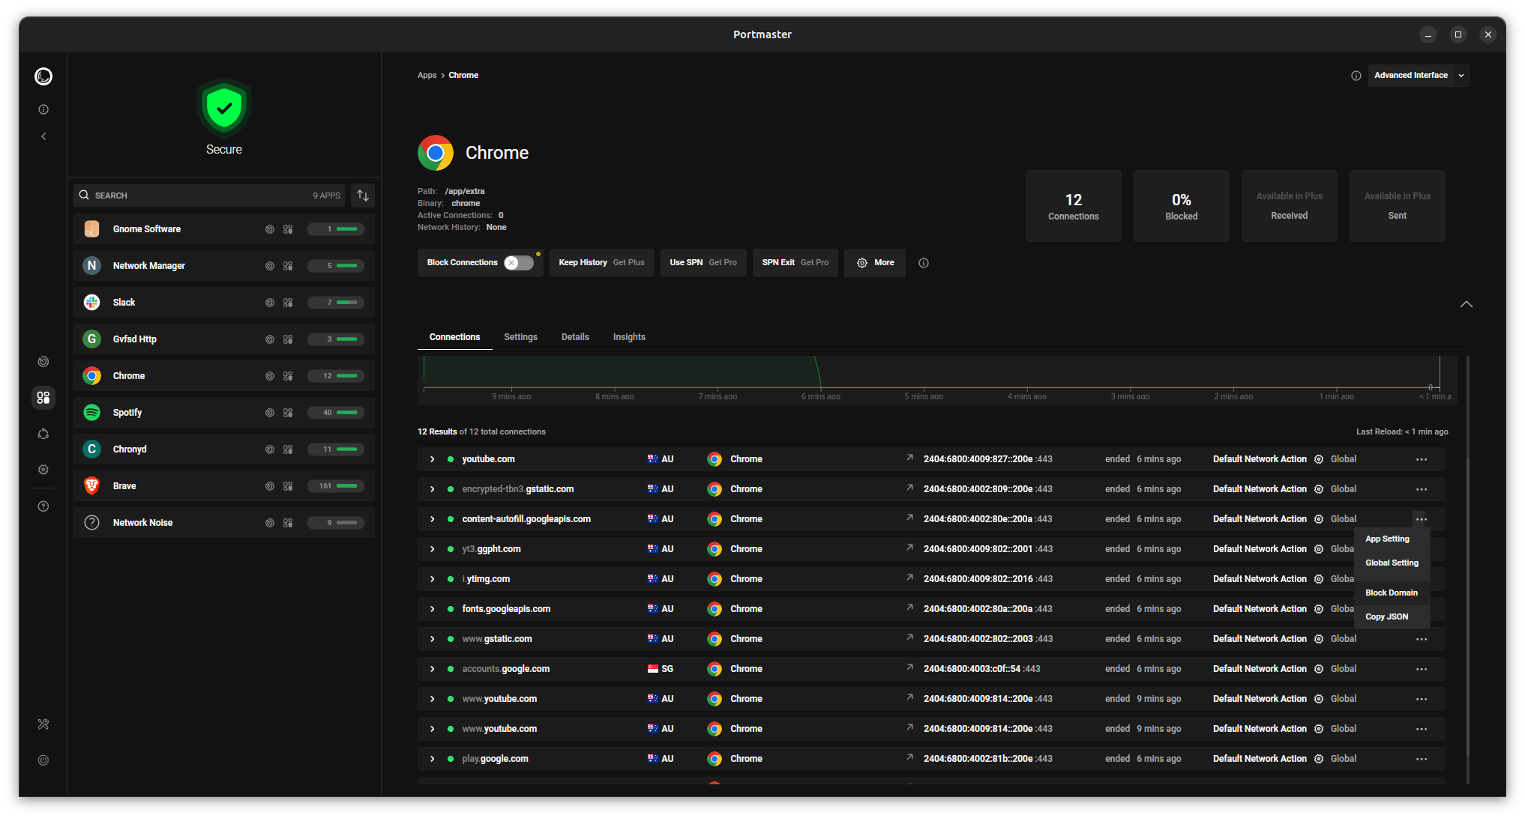Screen dimensions: 1525x818
Task: Choose App Setting in the context menu
Action: pos(1392,539)
